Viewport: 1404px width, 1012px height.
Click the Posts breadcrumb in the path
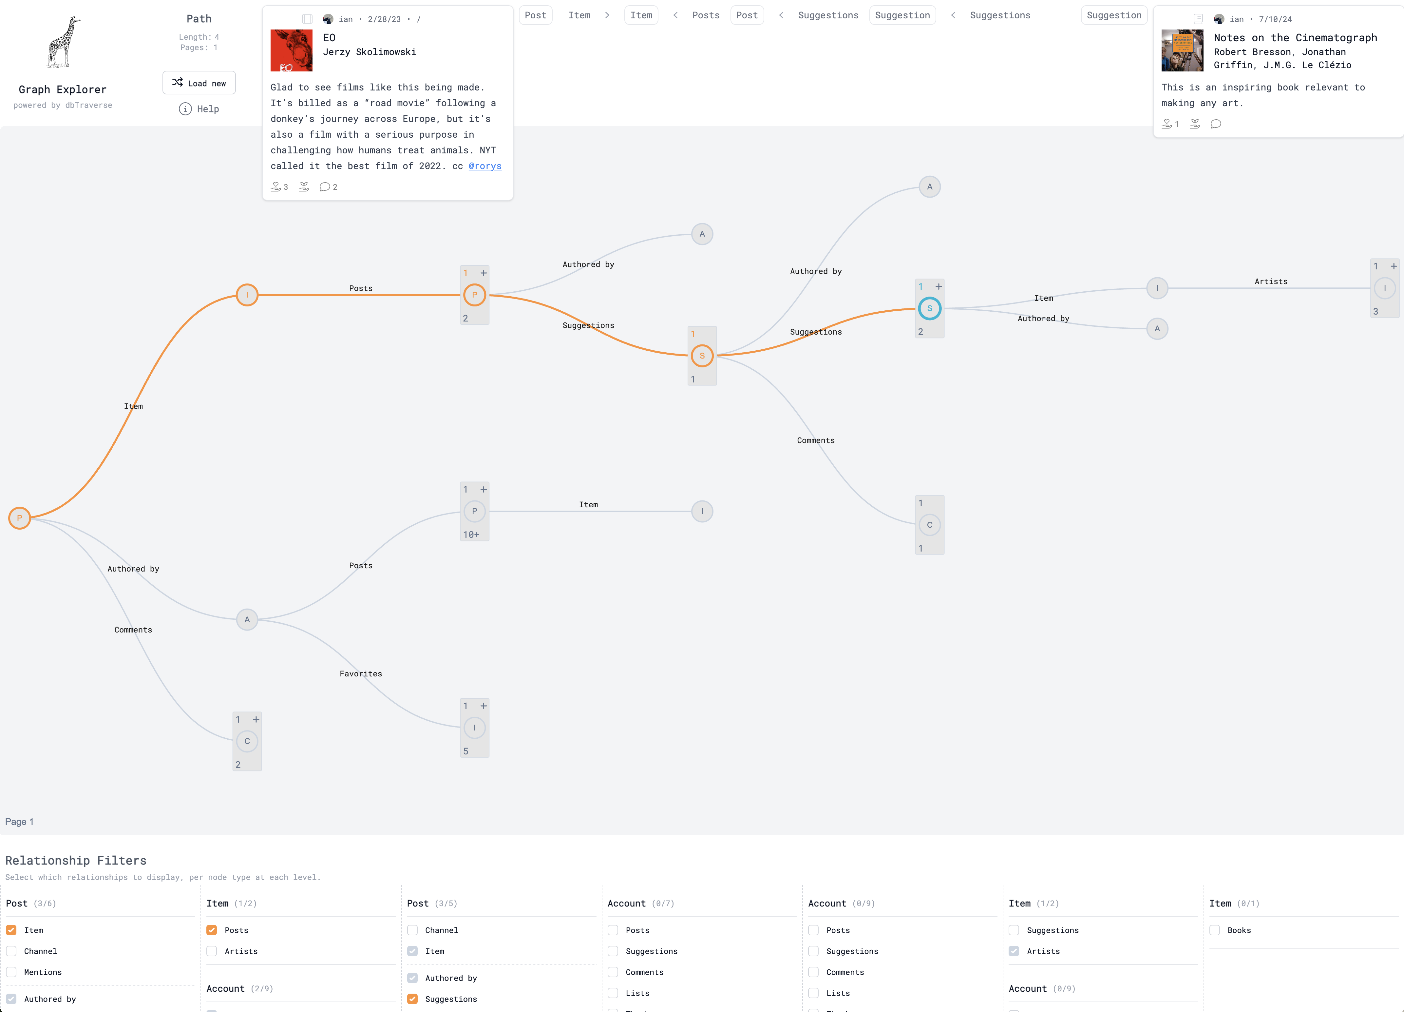point(706,15)
